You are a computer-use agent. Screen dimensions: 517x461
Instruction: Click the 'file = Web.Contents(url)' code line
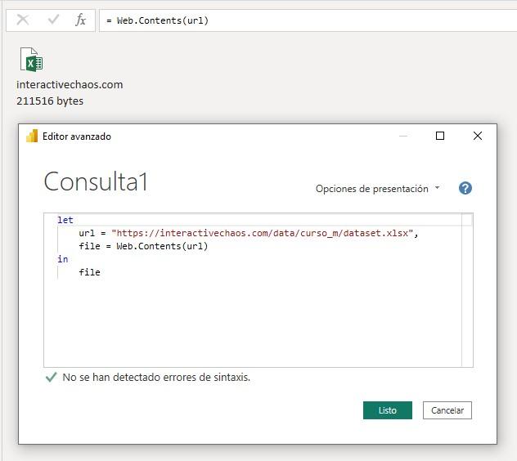[x=143, y=246]
